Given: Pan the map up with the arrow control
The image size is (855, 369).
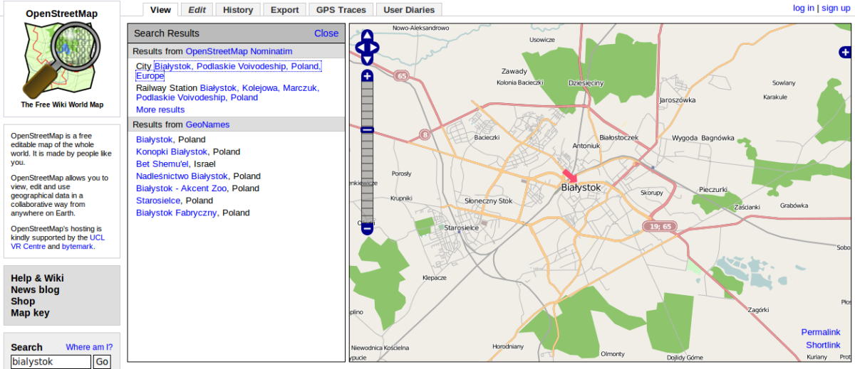Looking at the screenshot, I should [367, 35].
